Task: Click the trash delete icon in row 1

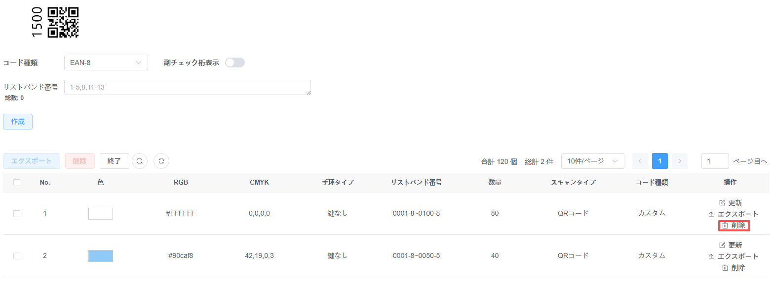Action: (725, 225)
